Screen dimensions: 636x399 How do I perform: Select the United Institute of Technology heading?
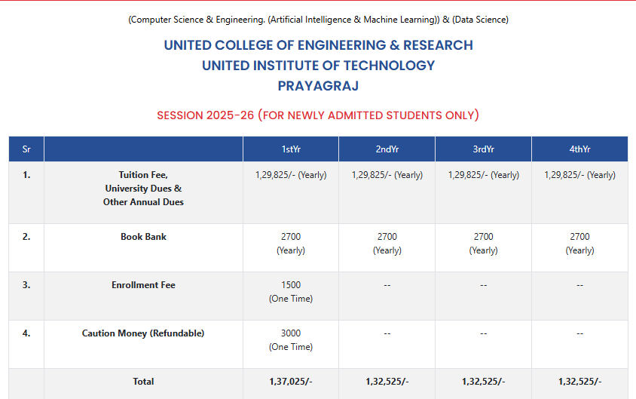[318, 66]
